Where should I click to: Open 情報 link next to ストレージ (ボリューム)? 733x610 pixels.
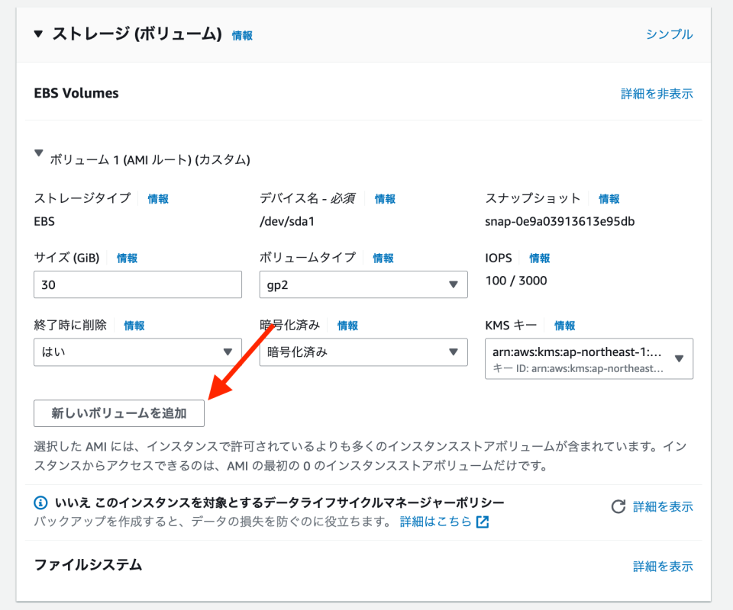[242, 36]
